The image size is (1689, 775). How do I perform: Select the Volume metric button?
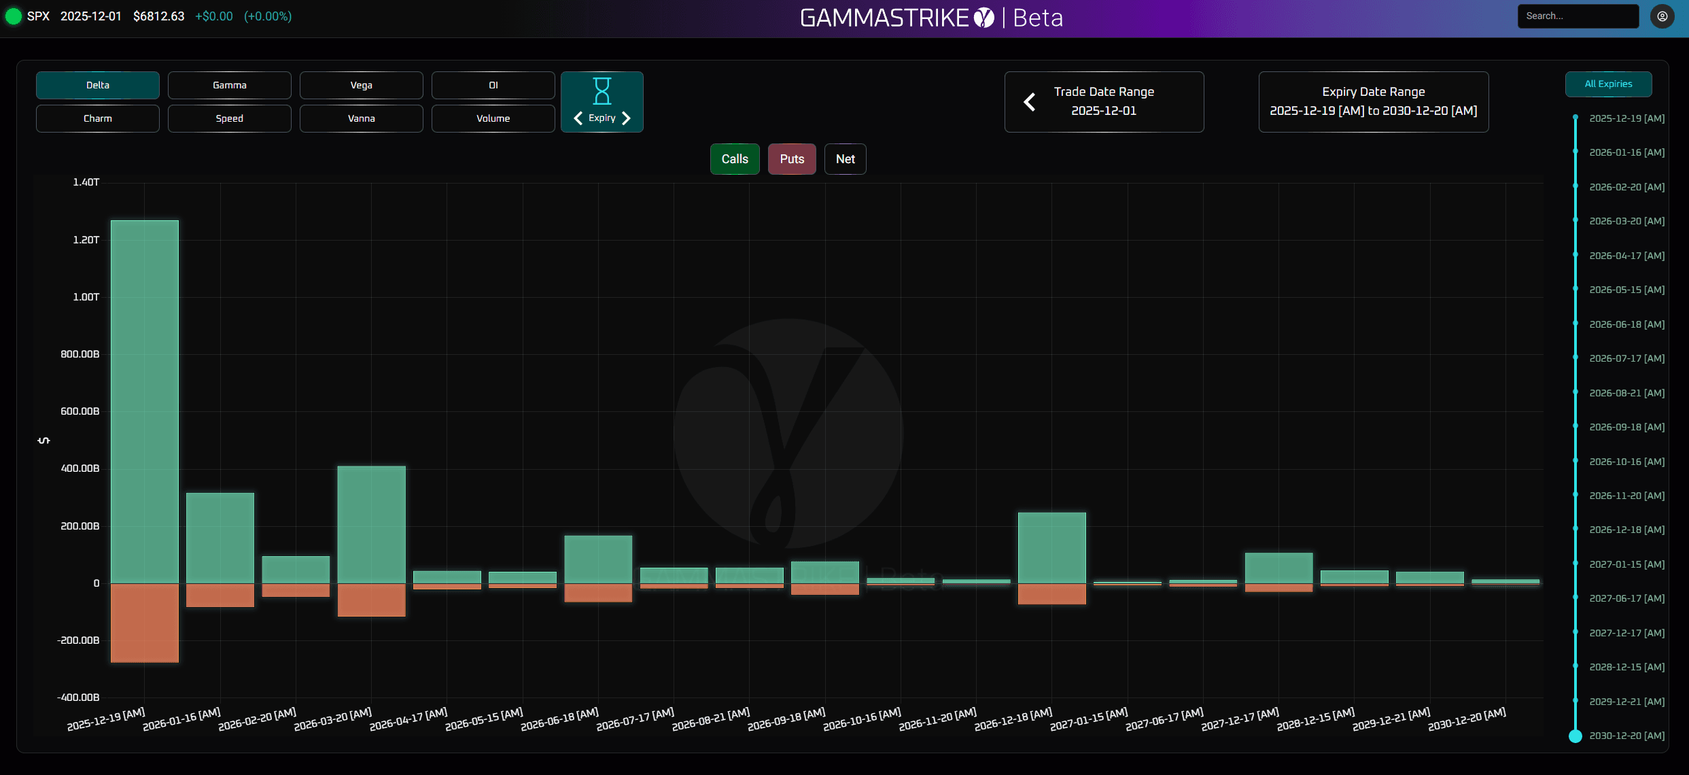click(x=493, y=118)
